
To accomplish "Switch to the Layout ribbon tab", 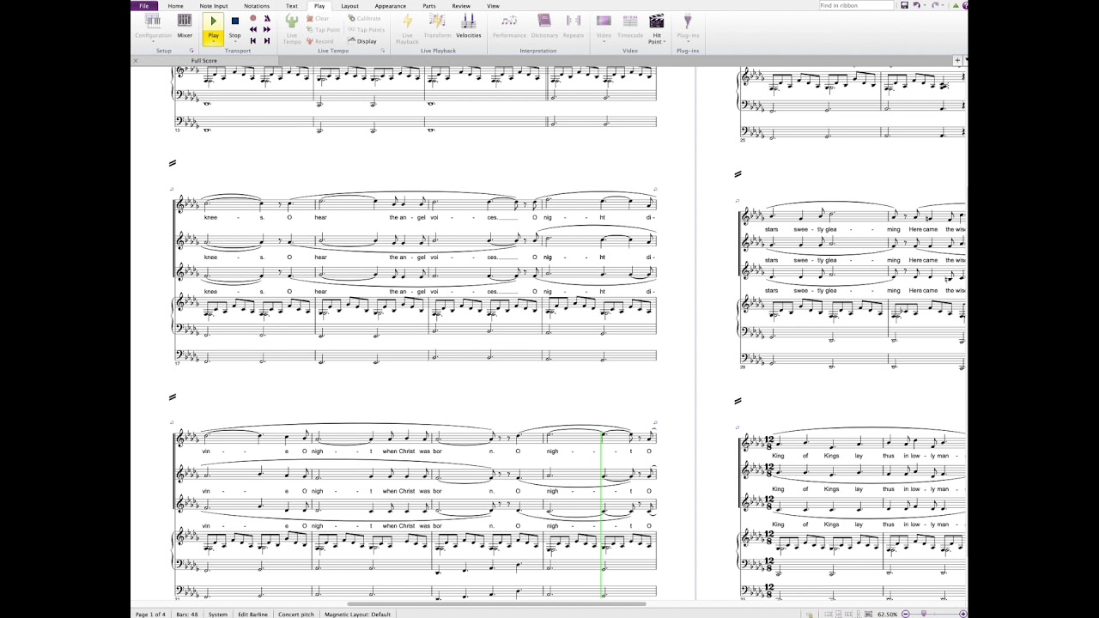I will pos(349,6).
